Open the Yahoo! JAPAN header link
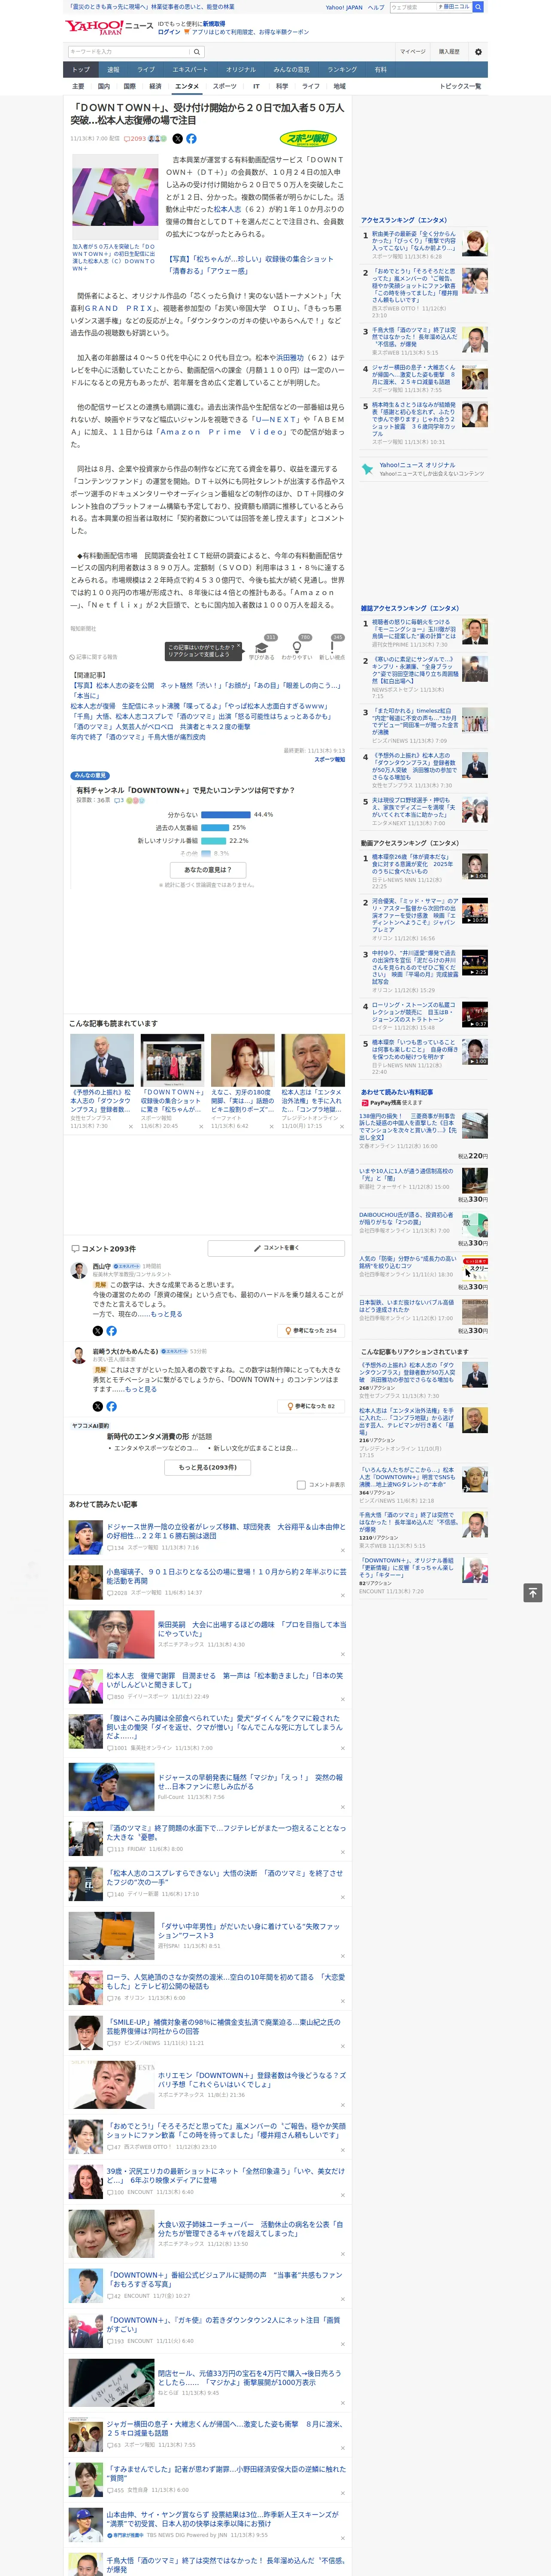 tap(344, 7)
